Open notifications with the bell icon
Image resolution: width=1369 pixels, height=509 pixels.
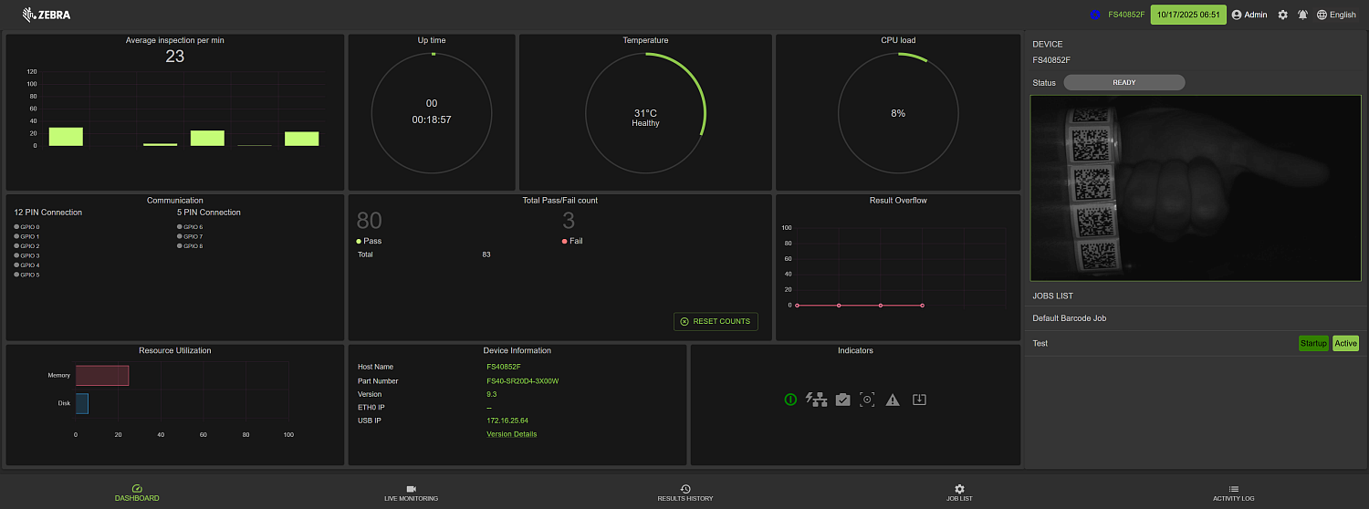point(1302,15)
